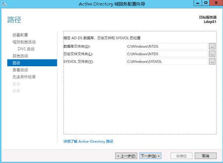223x163 pixels.
Task: Select the highlighted 路径 step
Action: pyautogui.click(x=32, y=63)
